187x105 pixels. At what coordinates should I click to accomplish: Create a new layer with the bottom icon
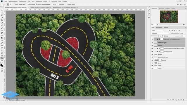click(181, 100)
